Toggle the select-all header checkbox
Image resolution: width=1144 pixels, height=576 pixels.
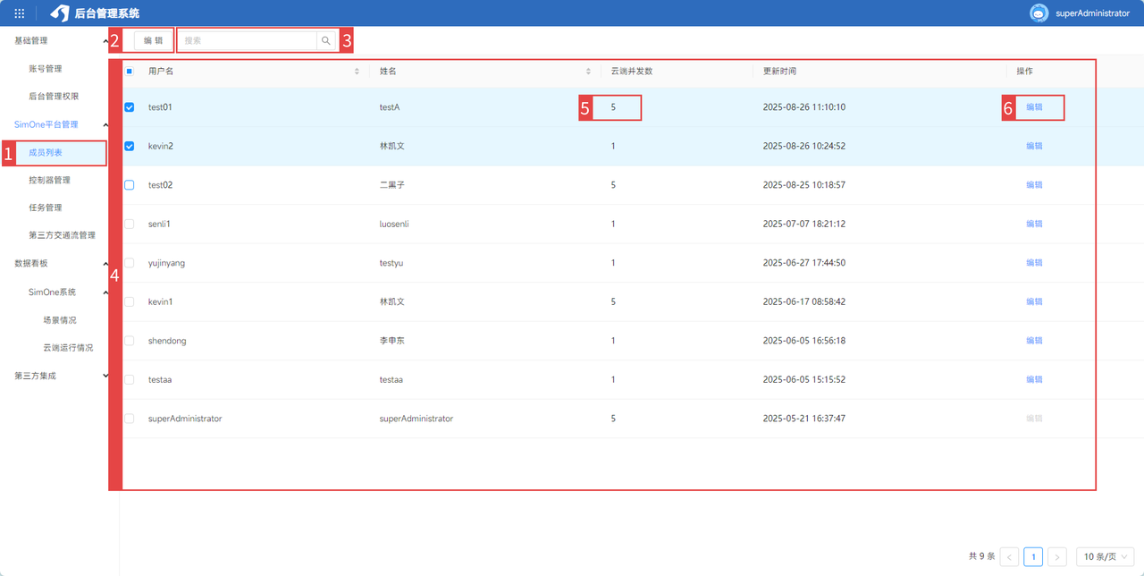point(130,72)
